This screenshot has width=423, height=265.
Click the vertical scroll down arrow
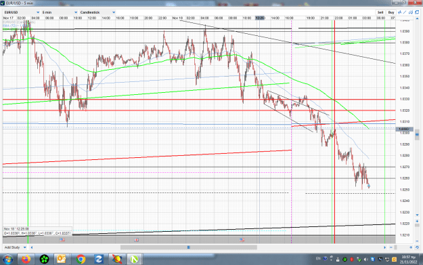(x=417, y=215)
